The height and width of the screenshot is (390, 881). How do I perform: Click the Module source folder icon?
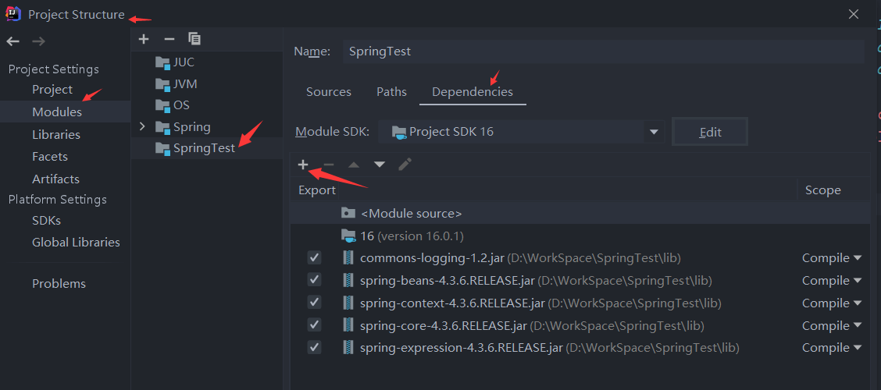348,213
